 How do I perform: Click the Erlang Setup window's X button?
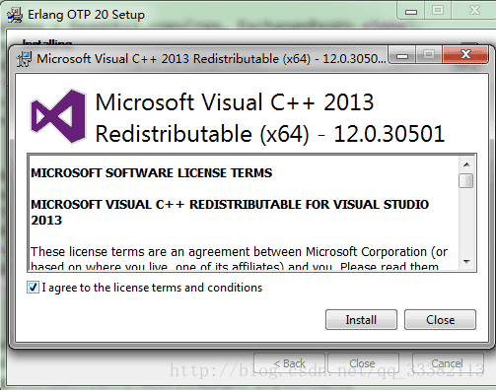[474, 11]
